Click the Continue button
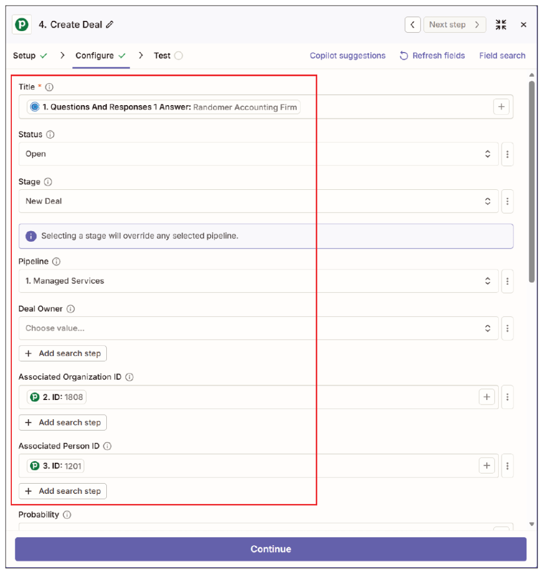 tap(270, 549)
